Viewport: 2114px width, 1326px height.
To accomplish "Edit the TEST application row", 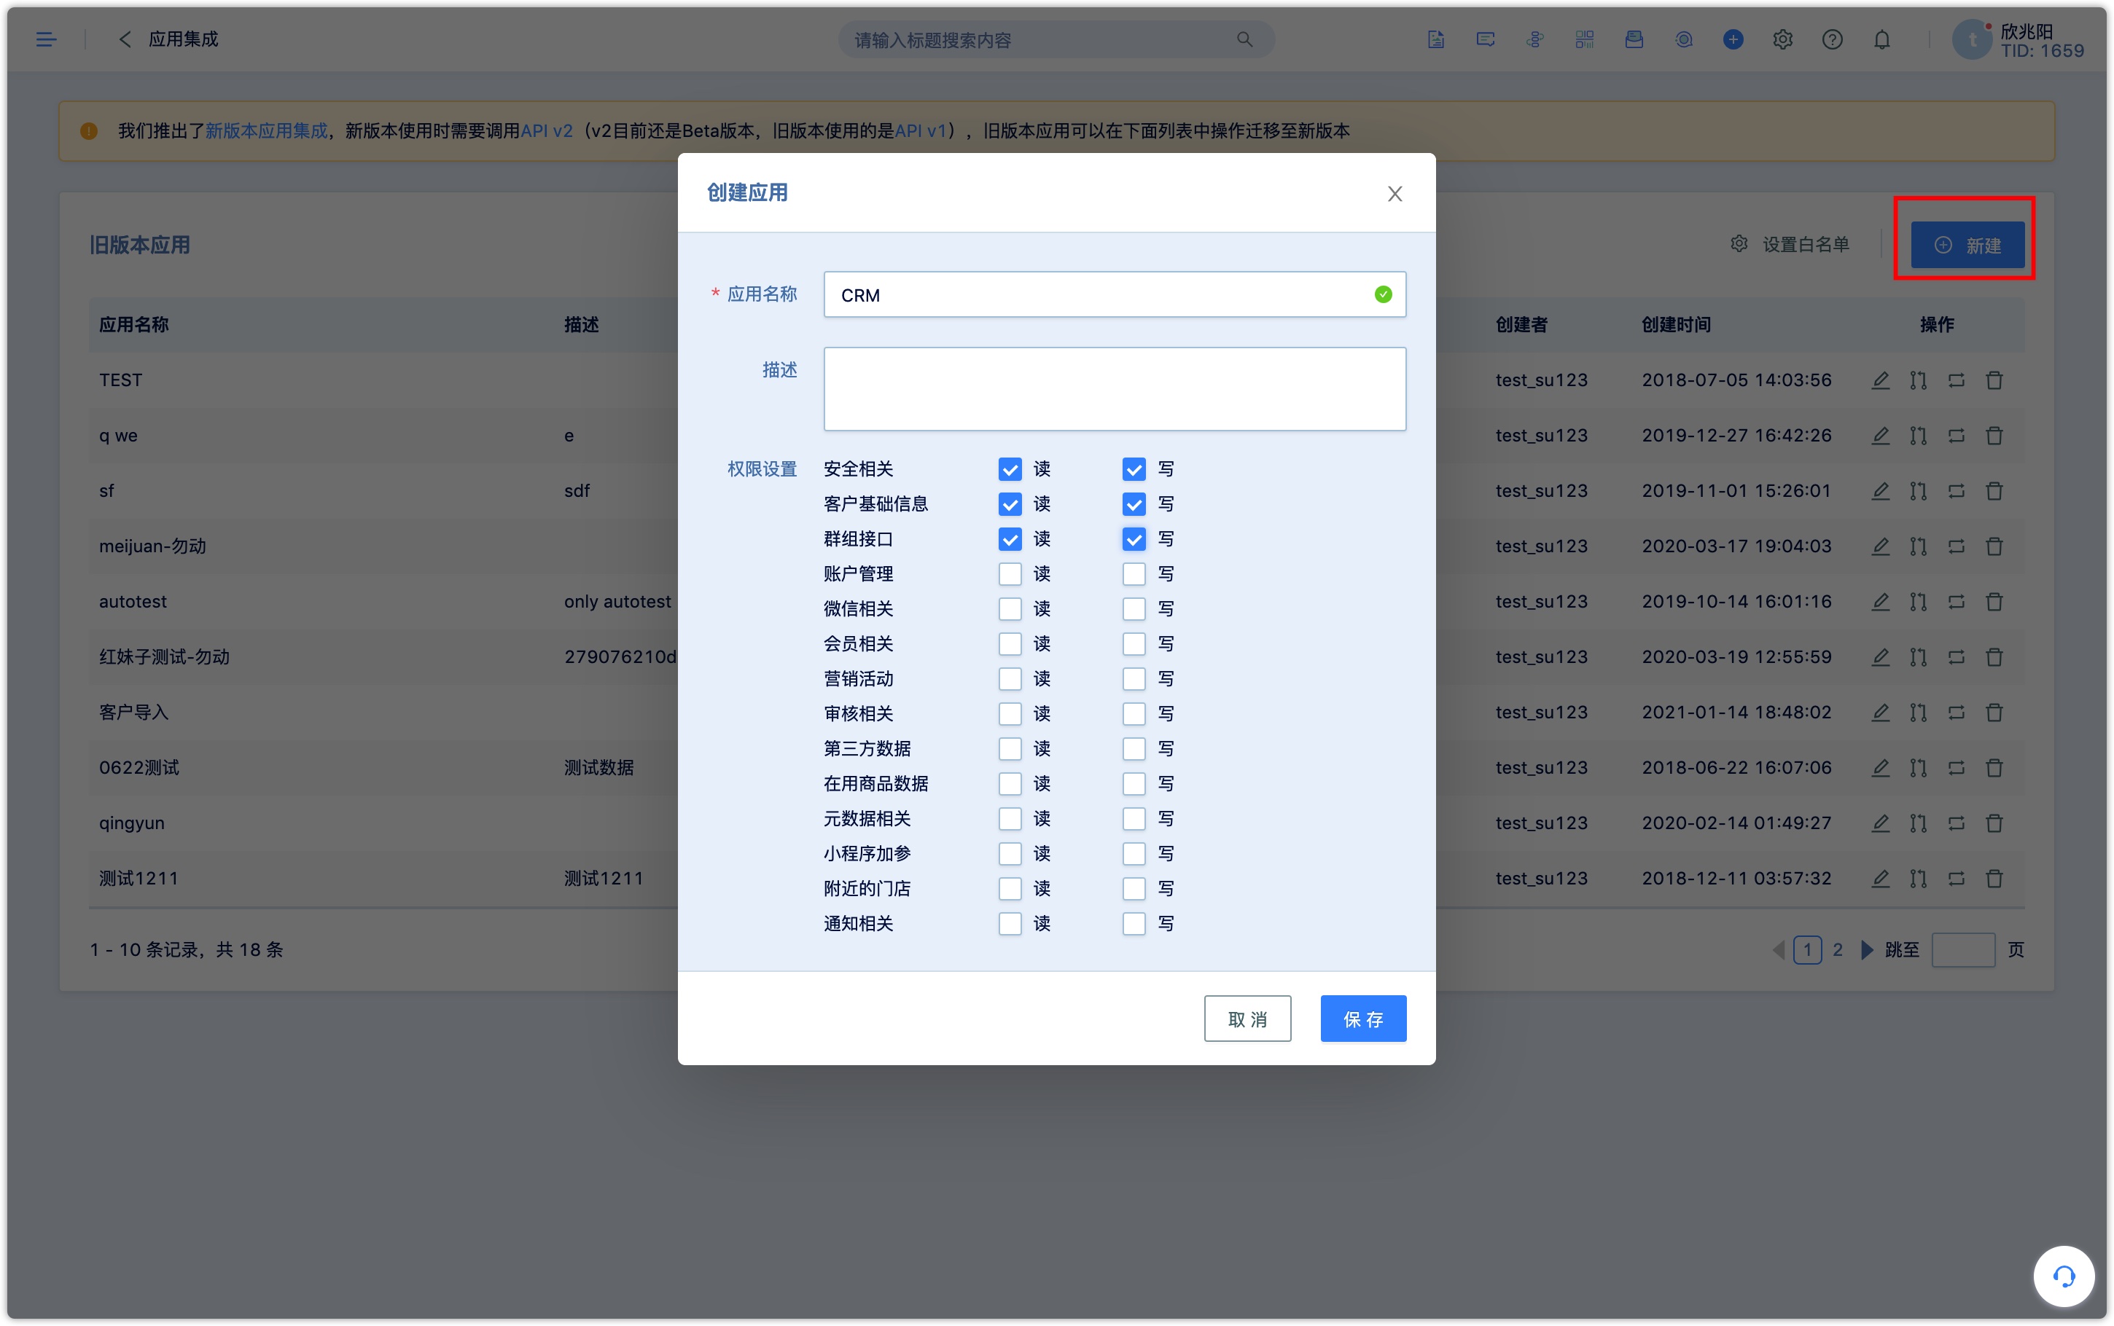I will click(1880, 380).
